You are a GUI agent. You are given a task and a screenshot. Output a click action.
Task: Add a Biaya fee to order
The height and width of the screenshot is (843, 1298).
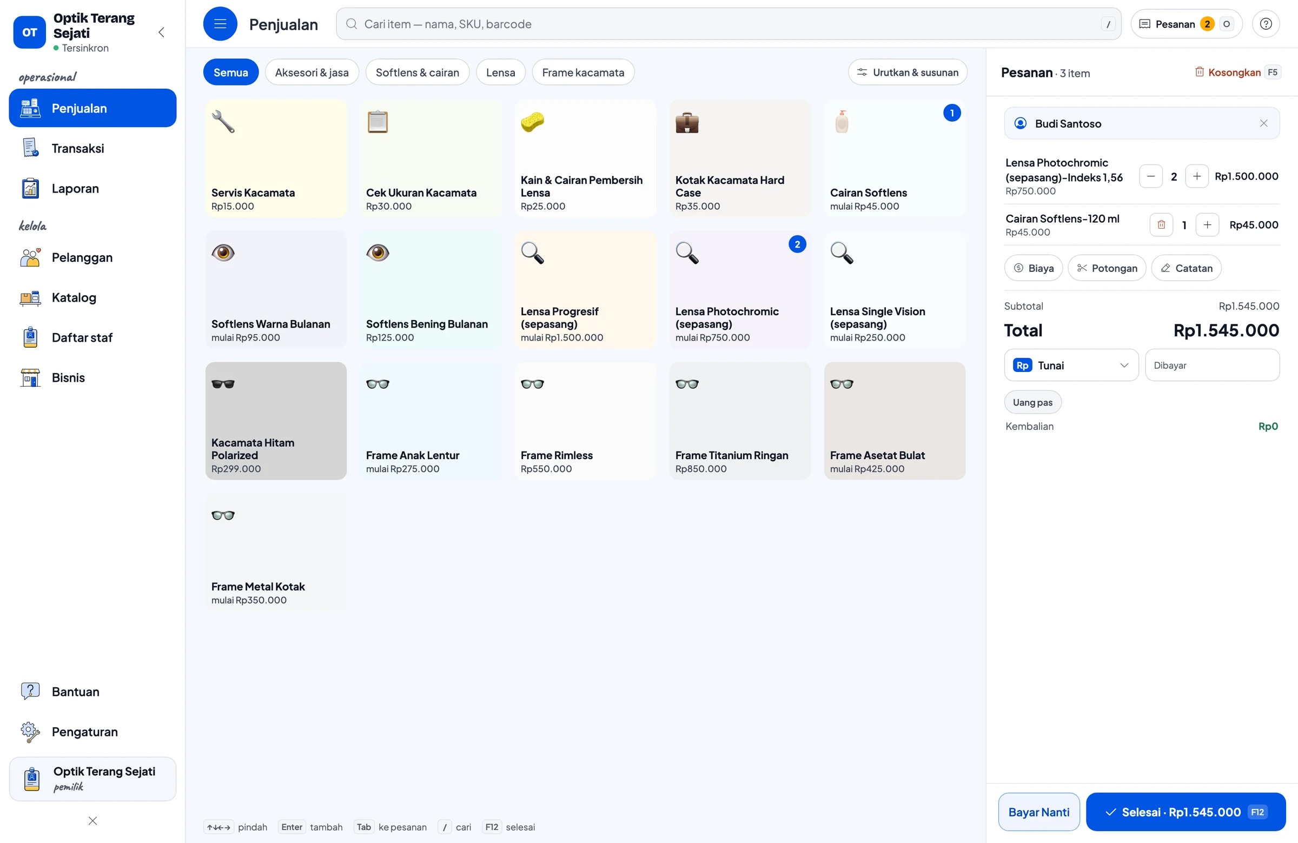pos(1033,268)
